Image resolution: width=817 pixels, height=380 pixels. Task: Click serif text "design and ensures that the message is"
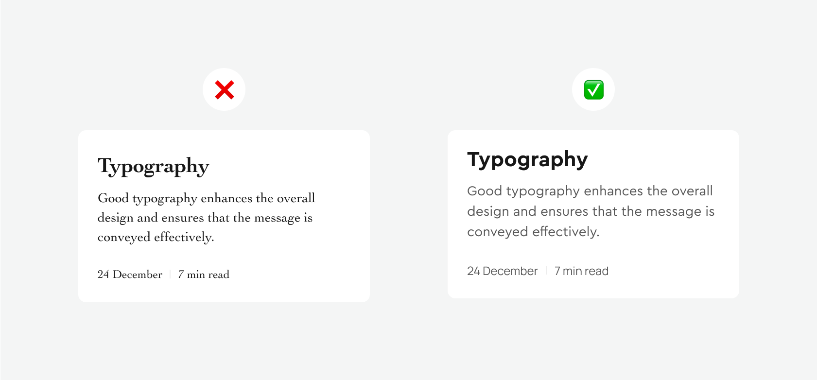pyautogui.click(x=205, y=218)
